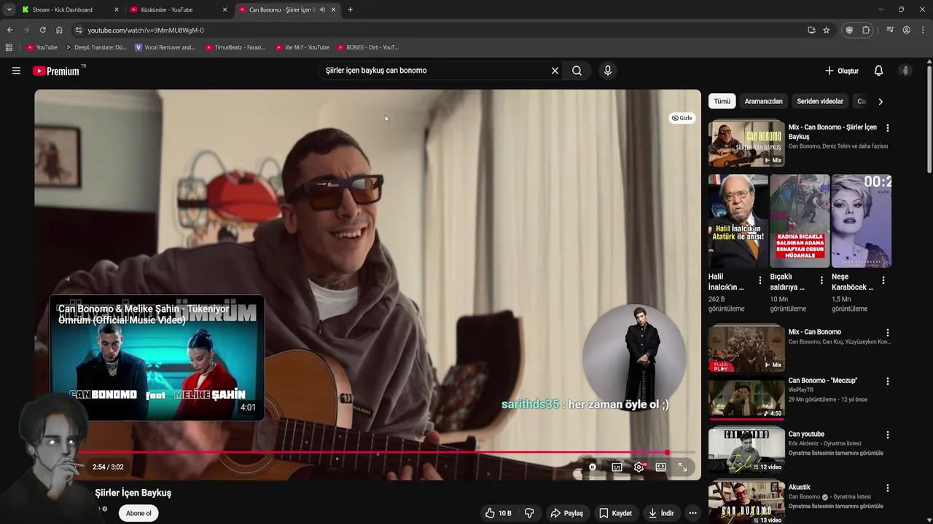Viewport: 933px width, 524px height.
Task: Run search with the magnifier button
Action: [x=577, y=71]
